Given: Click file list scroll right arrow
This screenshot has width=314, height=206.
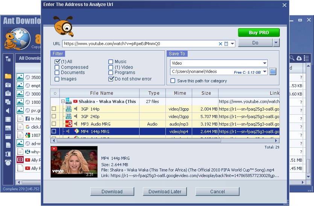Looking at the screenshot, I should [276, 141].
